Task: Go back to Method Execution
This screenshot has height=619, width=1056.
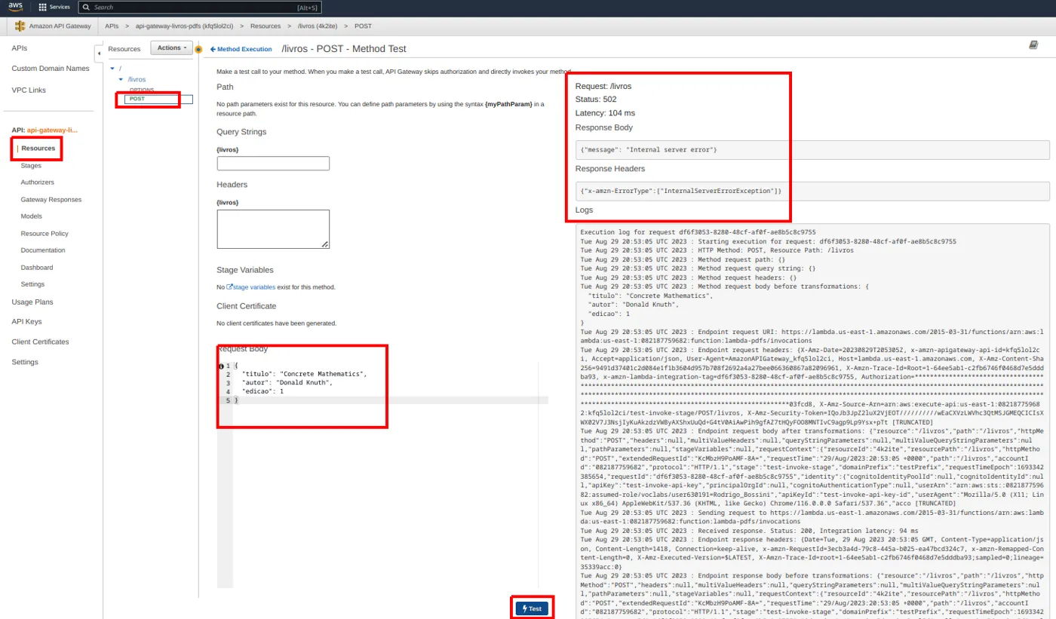Action: click(241, 49)
